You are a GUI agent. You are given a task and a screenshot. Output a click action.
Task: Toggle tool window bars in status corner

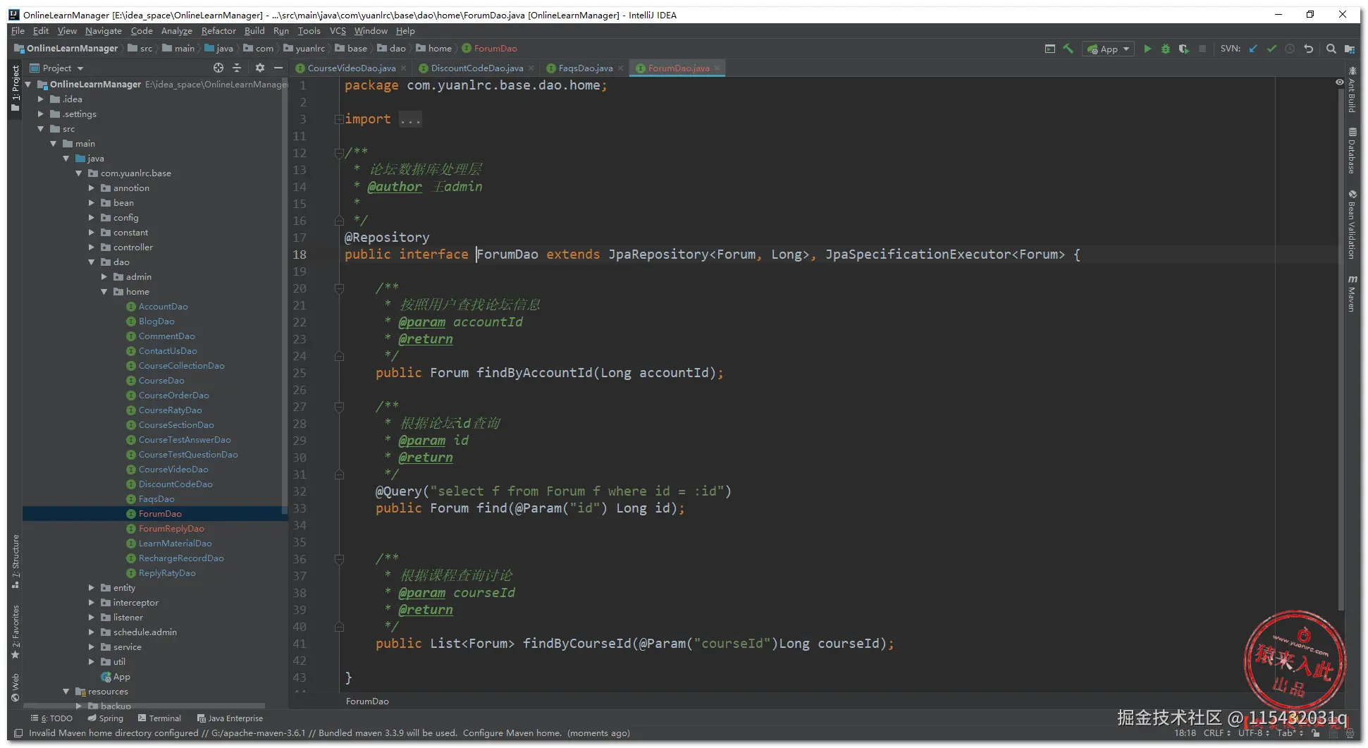pyautogui.click(x=18, y=733)
